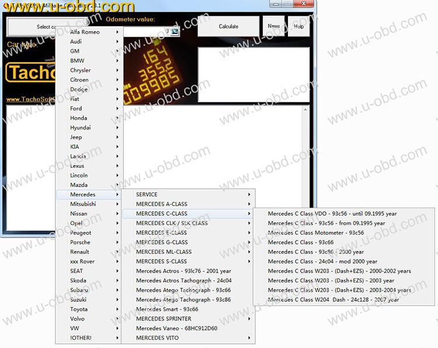Open the MERCEDES G-CLASS submenu

coord(187,242)
